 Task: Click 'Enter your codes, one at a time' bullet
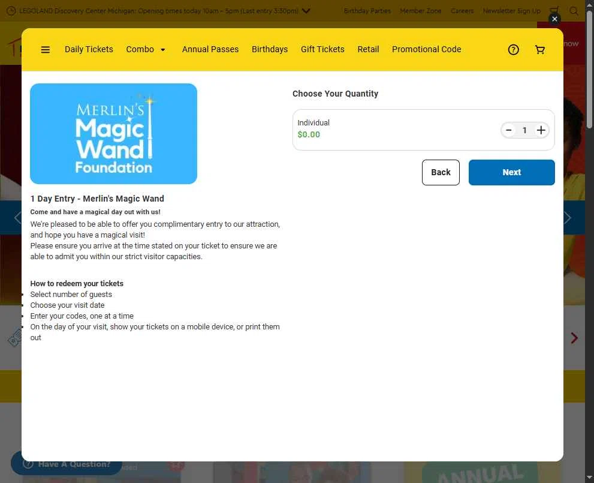pyautogui.click(x=82, y=316)
